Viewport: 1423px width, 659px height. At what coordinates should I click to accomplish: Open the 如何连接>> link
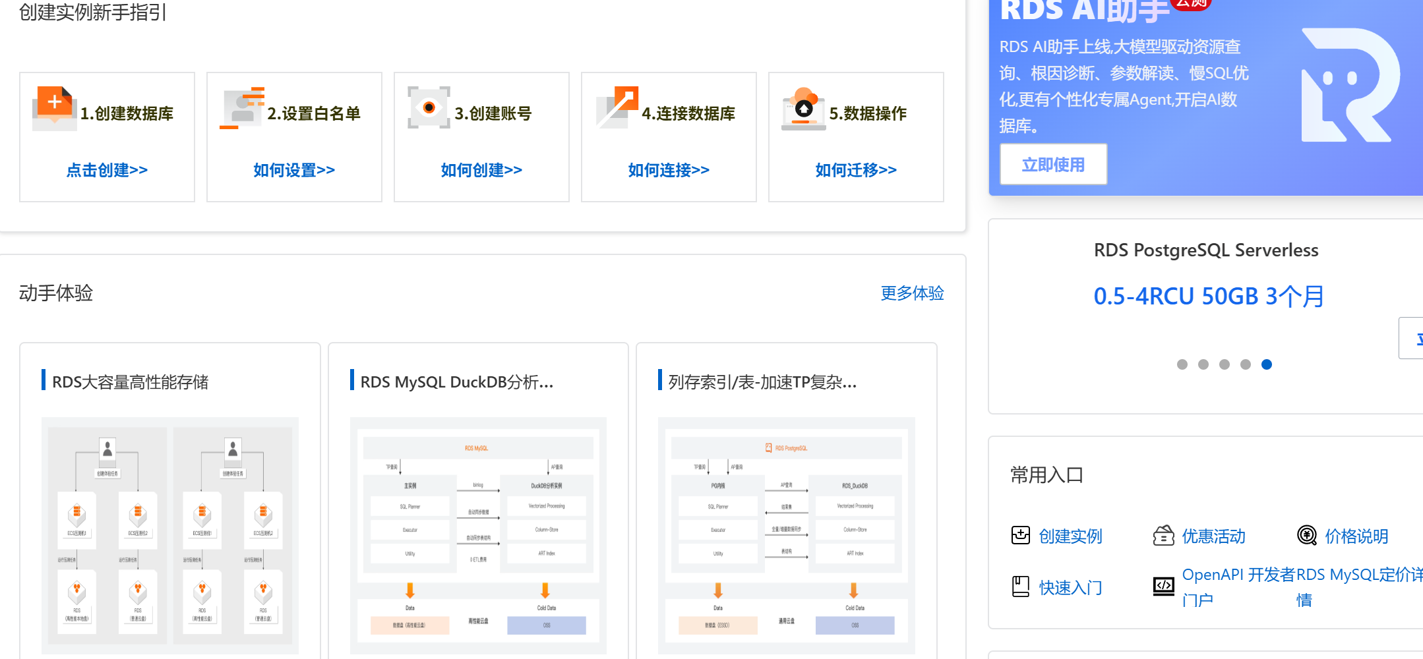[x=669, y=170]
